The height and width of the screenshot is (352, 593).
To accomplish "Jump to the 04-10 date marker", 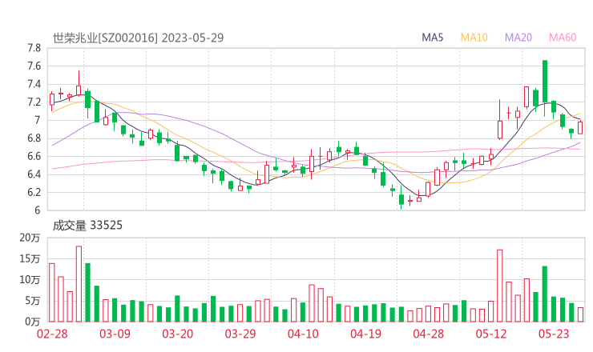I will (x=302, y=334).
